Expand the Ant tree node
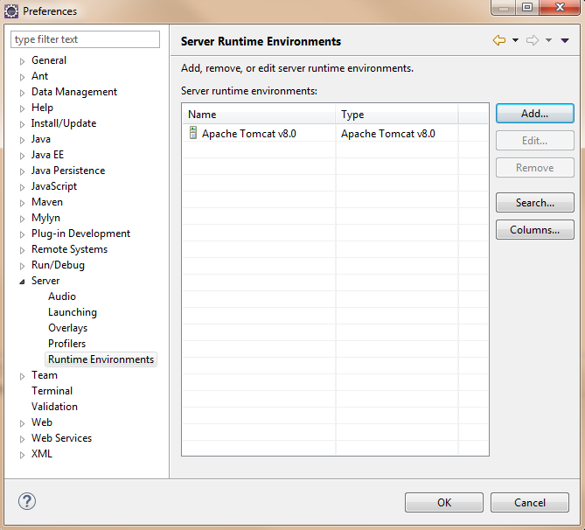The width and height of the screenshot is (585, 530). tap(22, 77)
